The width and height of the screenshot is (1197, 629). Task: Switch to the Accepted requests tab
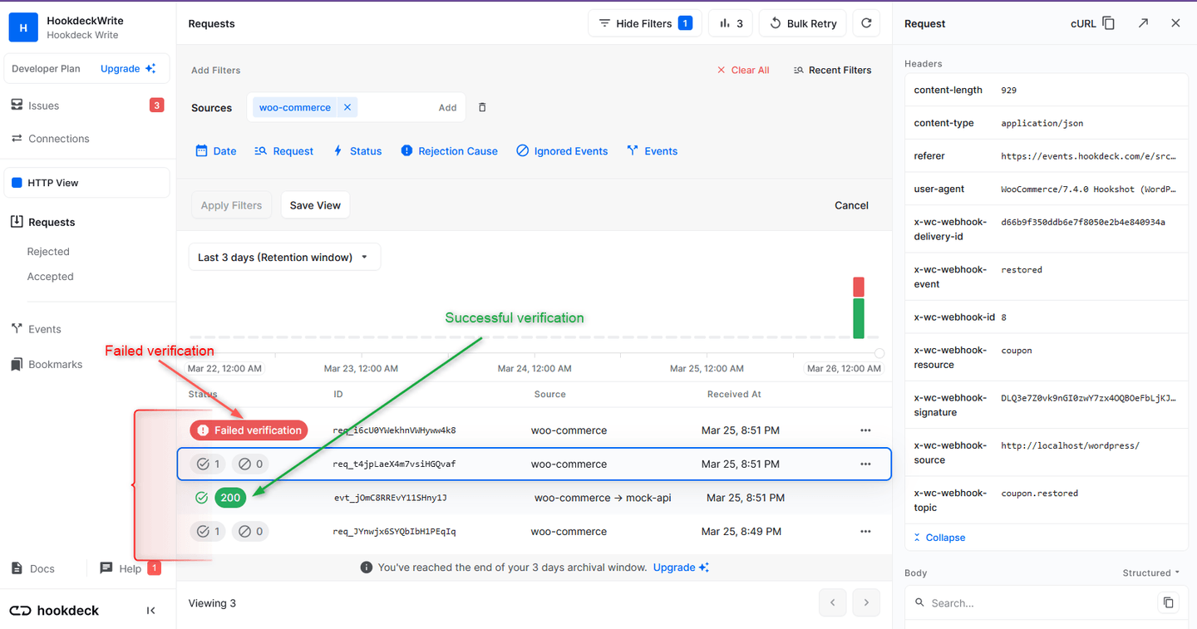50,276
